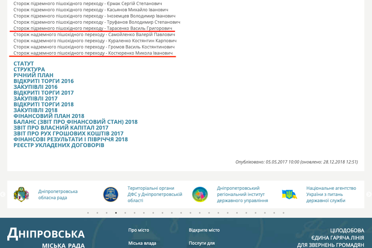Image resolution: width=372 pixels, height=248 pixels.
Task: Click the ДФС territorial bodies round emblem
Action: point(111,194)
